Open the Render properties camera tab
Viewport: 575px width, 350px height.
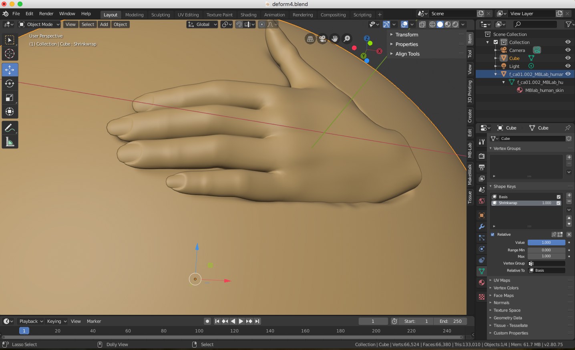tap(482, 156)
